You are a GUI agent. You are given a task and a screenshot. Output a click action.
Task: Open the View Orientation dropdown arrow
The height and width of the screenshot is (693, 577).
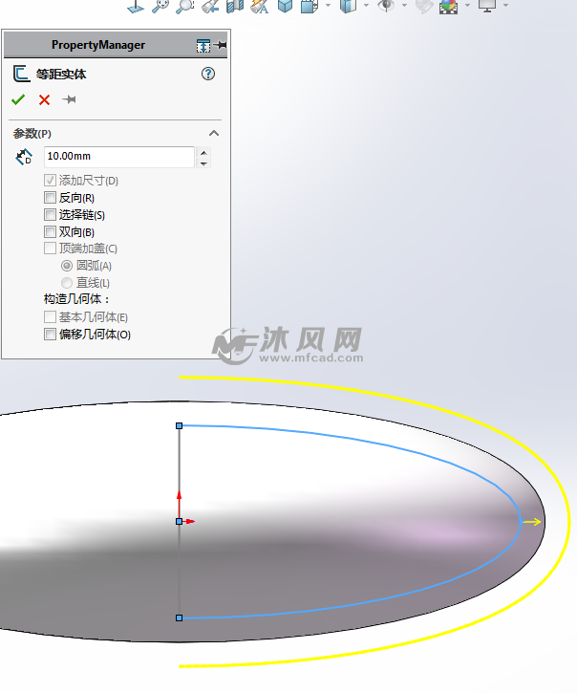[x=329, y=6]
